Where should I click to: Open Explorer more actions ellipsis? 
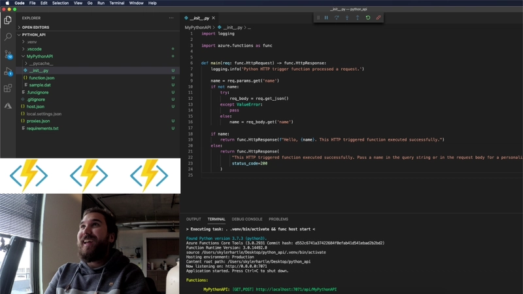(x=171, y=18)
